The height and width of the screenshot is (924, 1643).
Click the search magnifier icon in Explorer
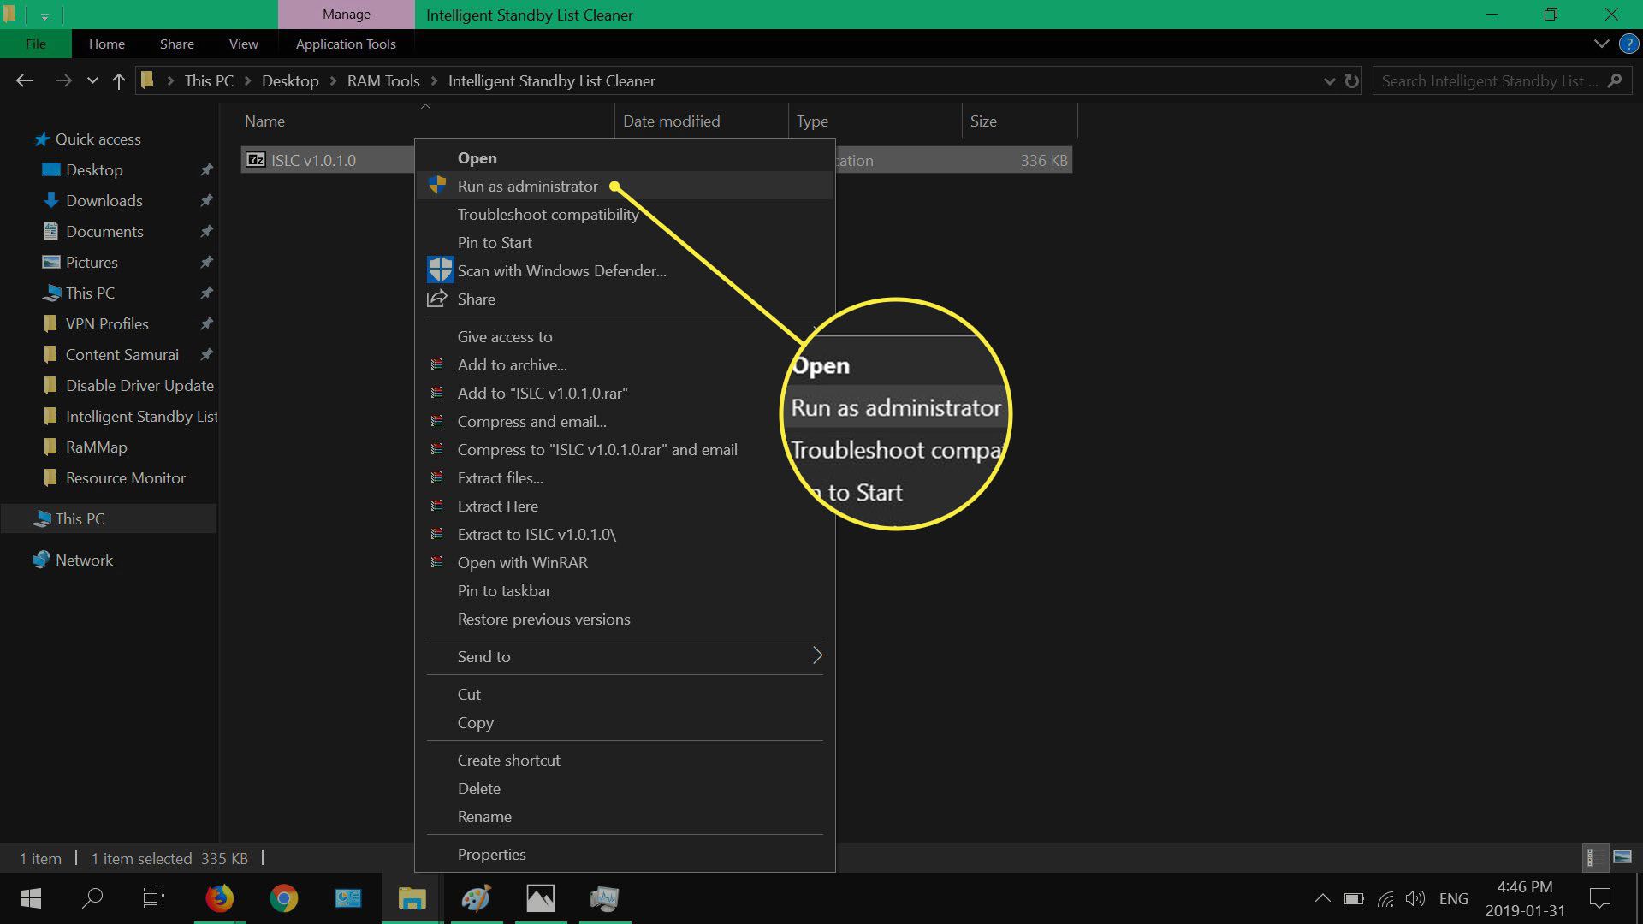pos(1615,80)
